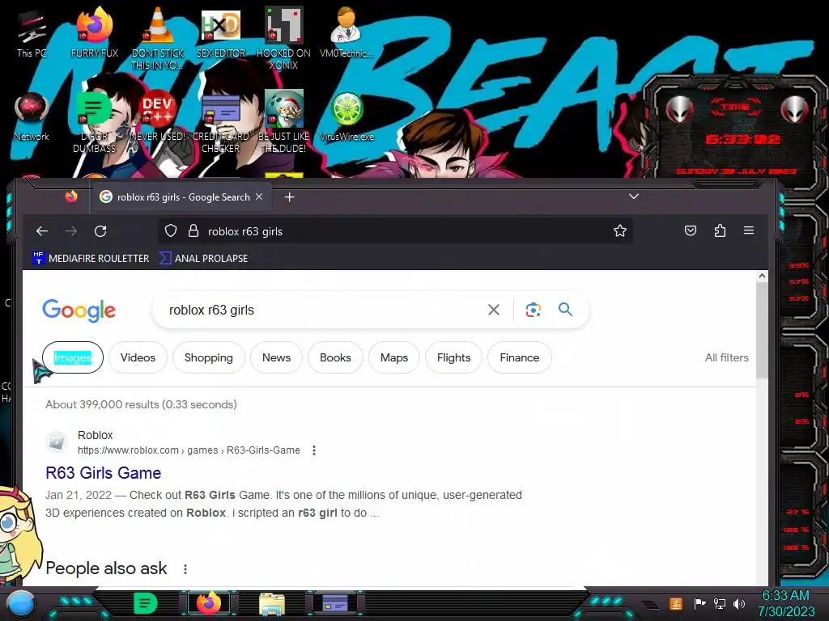Open People also ask options menu
The image size is (829, 621).
point(185,569)
